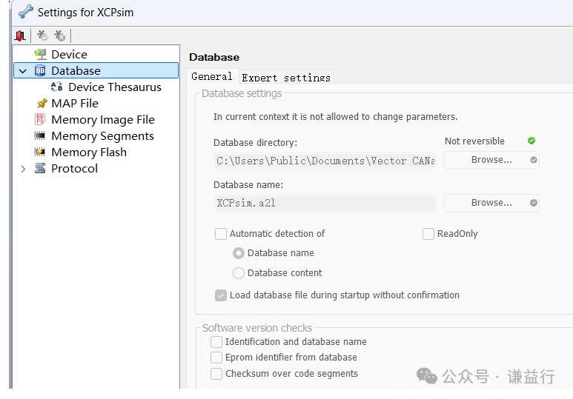Image resolution: width=573 pixels, height=399 pixels.
Task: Select Device Thesaurus in the tree
Action: point(115,87)
